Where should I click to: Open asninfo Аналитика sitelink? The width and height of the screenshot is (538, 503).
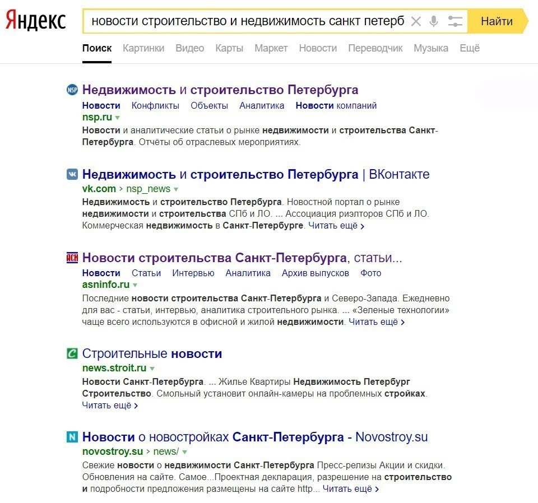pyautogui.click(x=248, y=273)
